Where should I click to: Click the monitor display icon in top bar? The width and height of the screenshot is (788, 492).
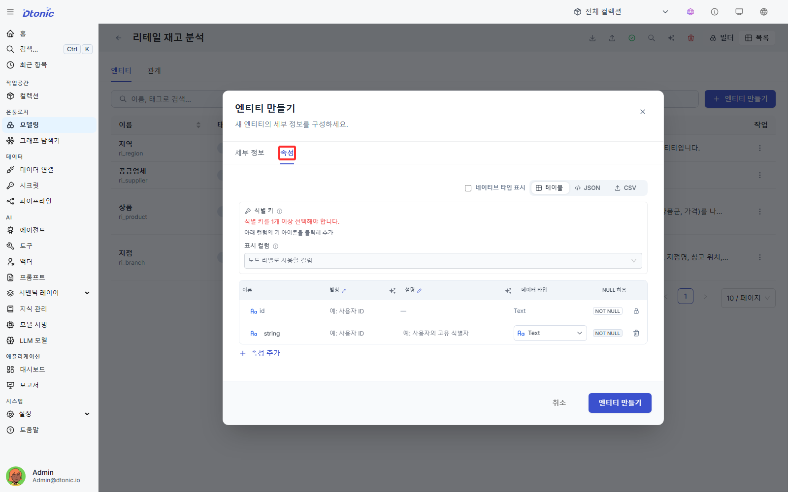pos(739,12)
